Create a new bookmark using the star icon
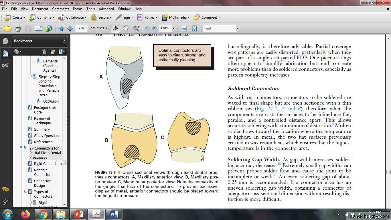The height and width of the screenshot is (220, 391). pyautogui.click(x=53, y=52)
